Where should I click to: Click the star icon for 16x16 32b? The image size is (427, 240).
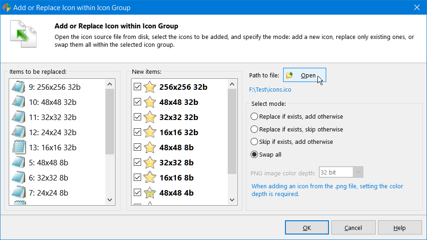pyautogui.click(x=150, y=132)
